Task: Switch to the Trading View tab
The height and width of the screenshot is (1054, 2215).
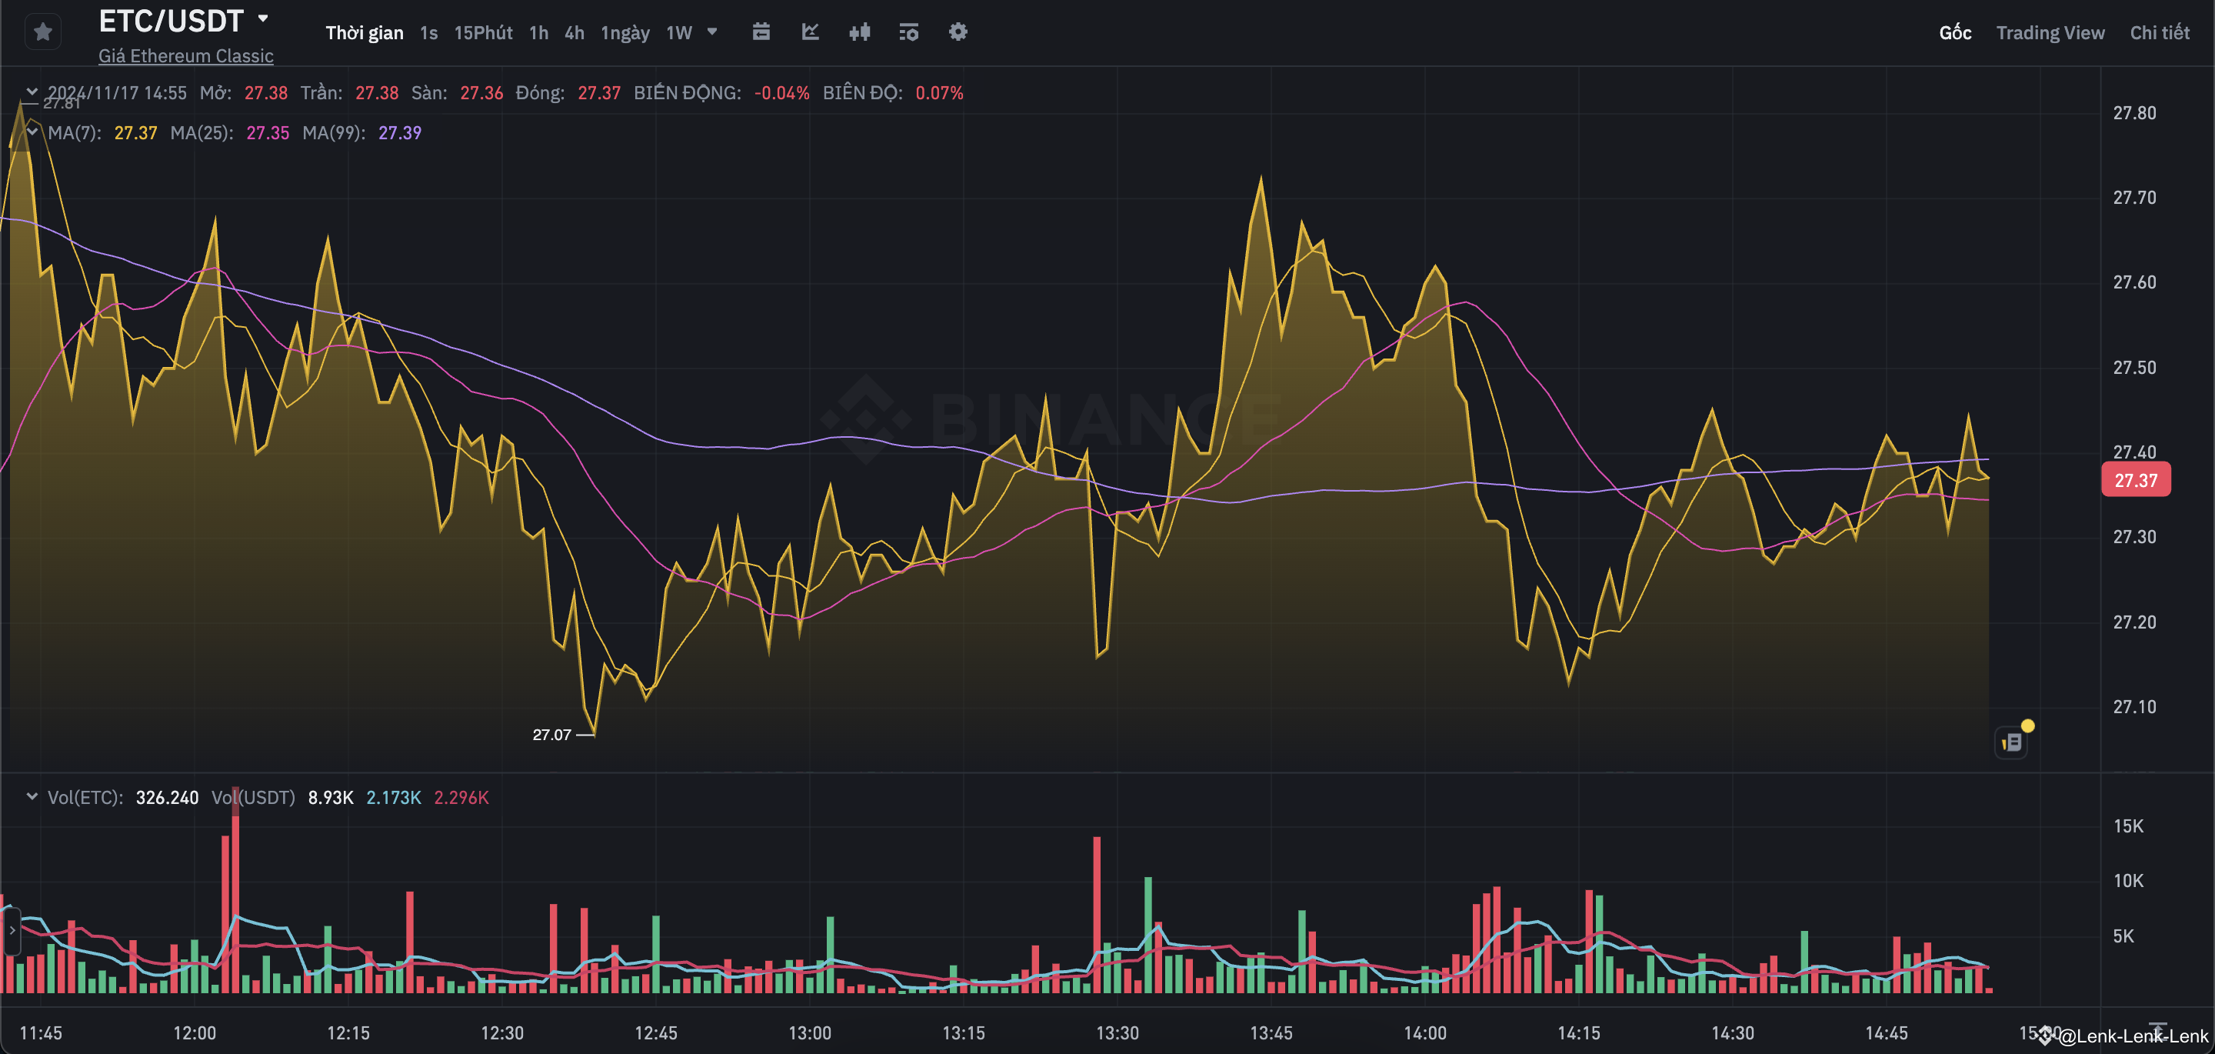Action: tap(2050, 32)
